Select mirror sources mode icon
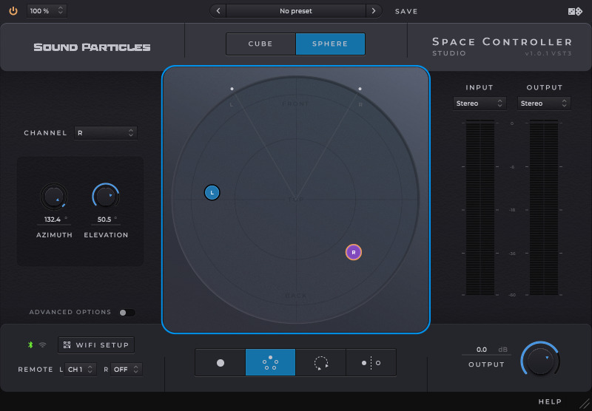Viewport: 592px width, 411px height. 371,363
